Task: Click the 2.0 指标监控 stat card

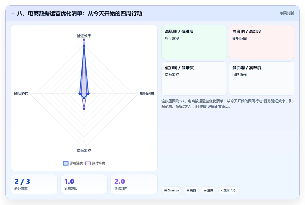Action: pos(134,184)
